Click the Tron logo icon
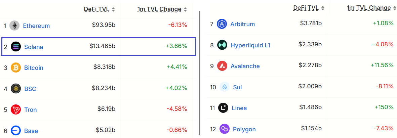Viewport: 397px width, 138px height. pos(16,109)
